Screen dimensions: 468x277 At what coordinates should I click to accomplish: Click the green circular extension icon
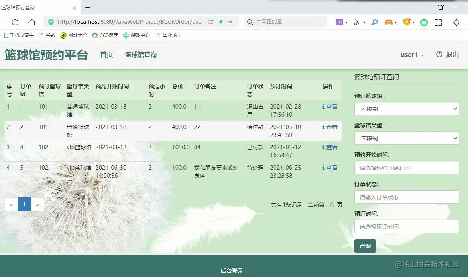click(424, 22)
